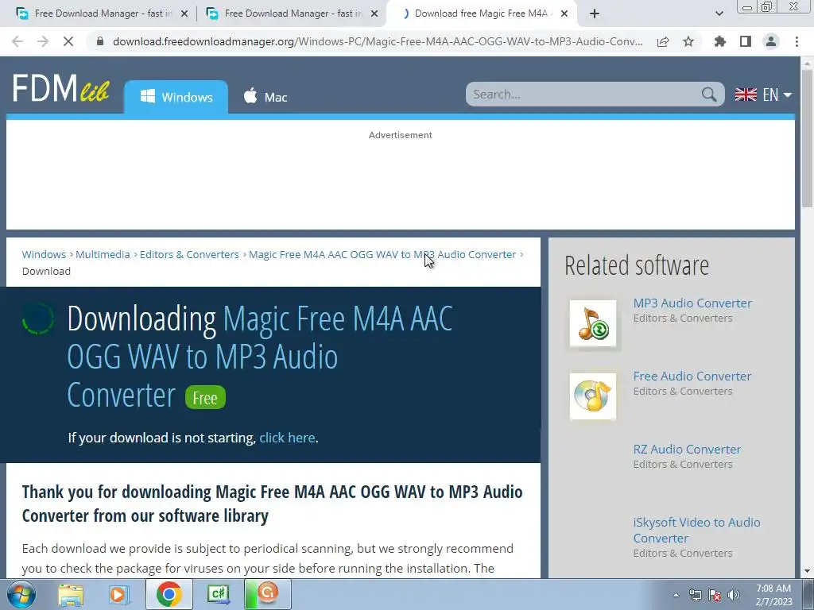814x610 pixels.
Task: Click the Multimedia breadcrumb link
Action: click(103, 254)
